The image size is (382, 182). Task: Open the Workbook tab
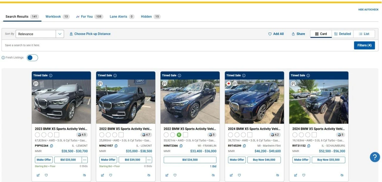(58, 17)
